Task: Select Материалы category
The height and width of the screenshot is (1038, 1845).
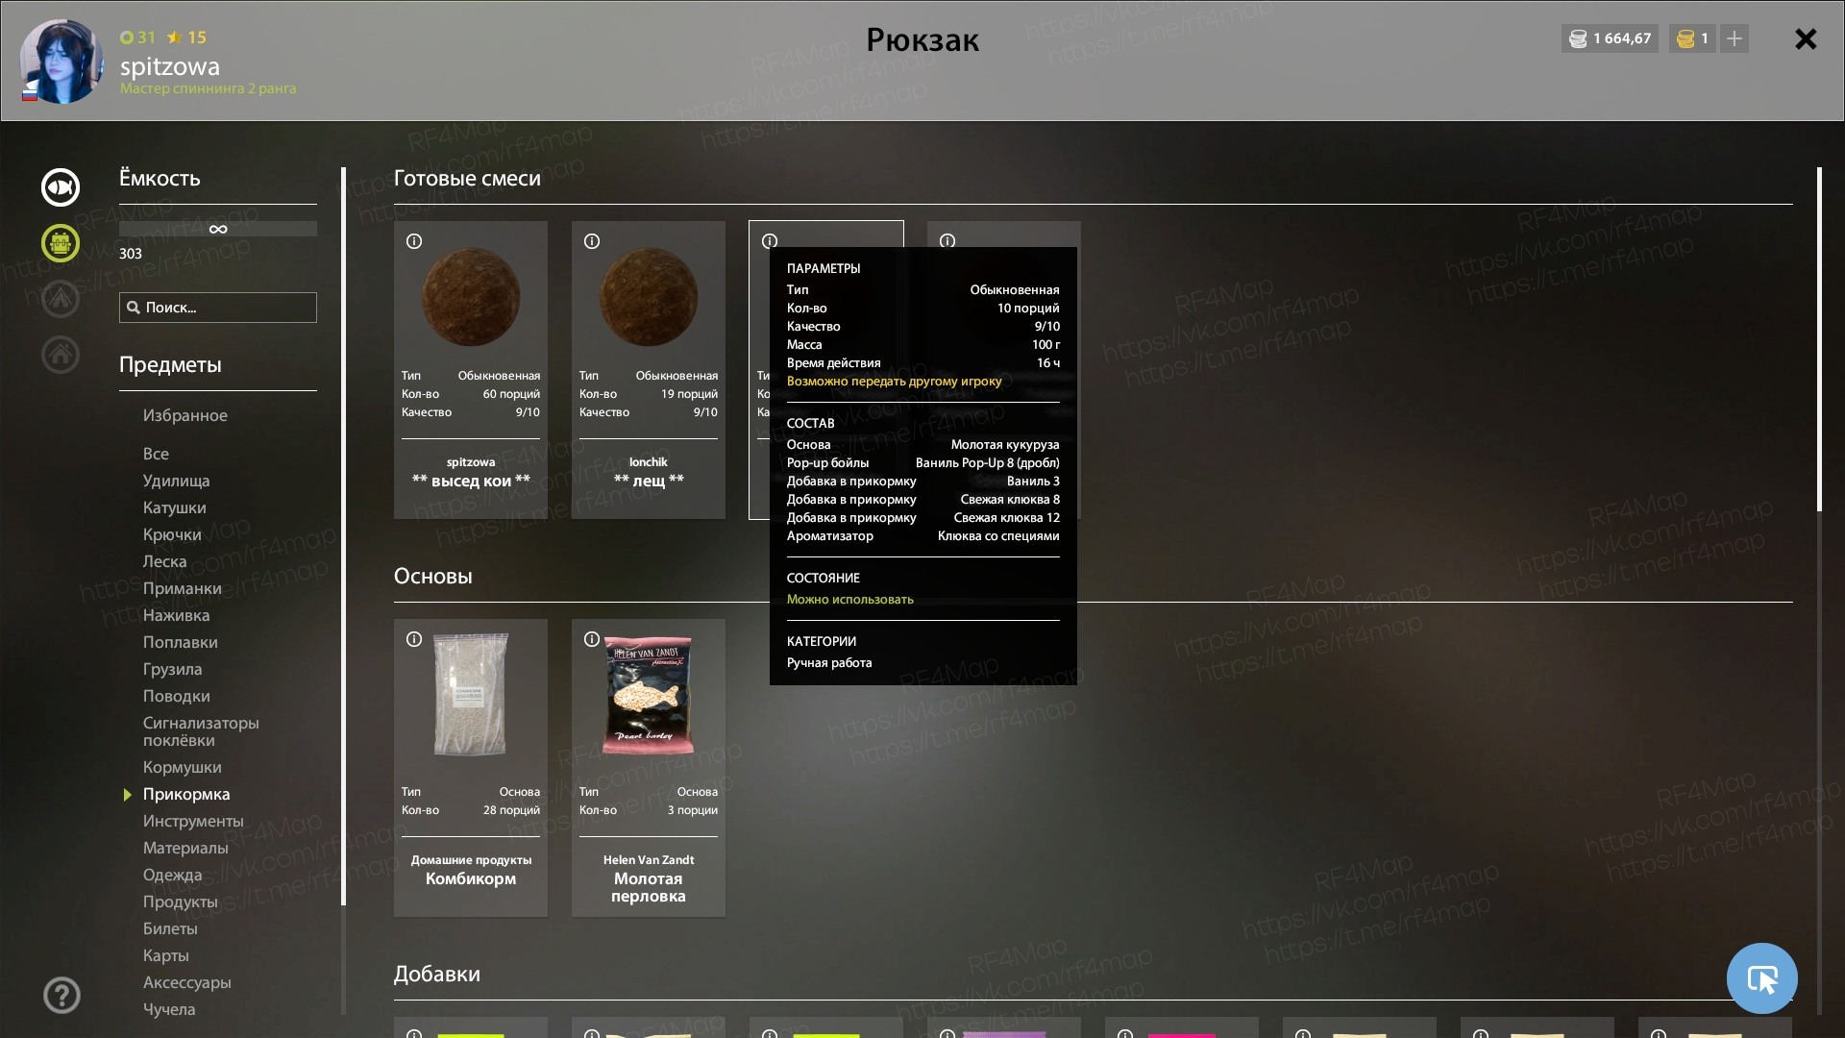Action: click(x=185, y=848)
